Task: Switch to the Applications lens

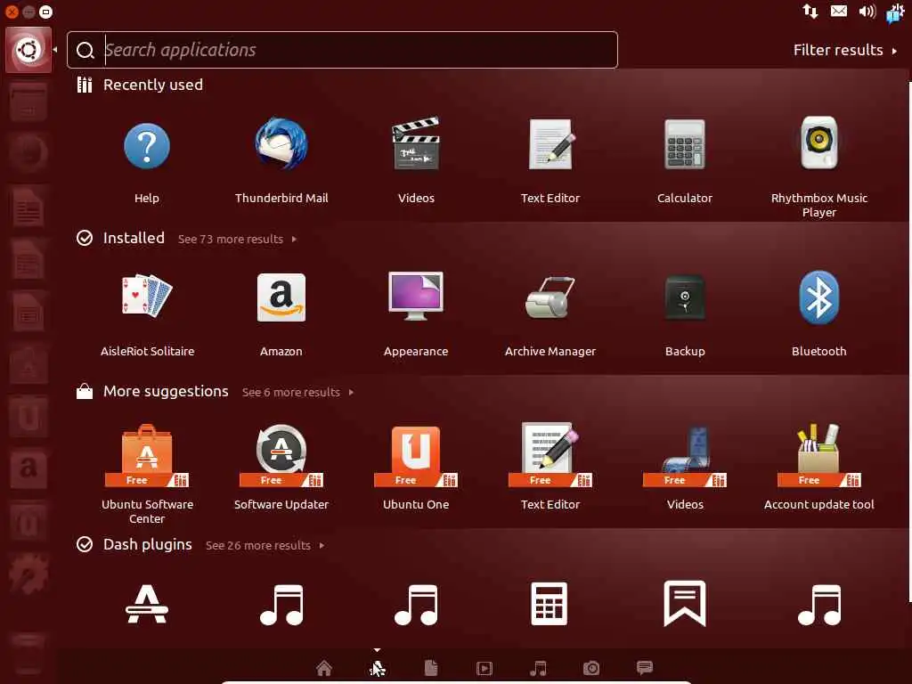Action: 377,668
